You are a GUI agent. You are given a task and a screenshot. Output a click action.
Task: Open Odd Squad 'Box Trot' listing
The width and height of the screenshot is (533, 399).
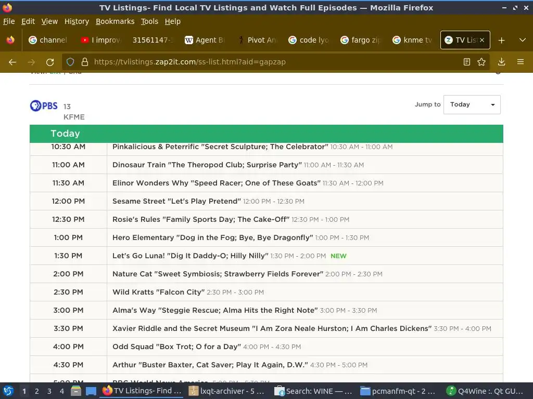176,347
